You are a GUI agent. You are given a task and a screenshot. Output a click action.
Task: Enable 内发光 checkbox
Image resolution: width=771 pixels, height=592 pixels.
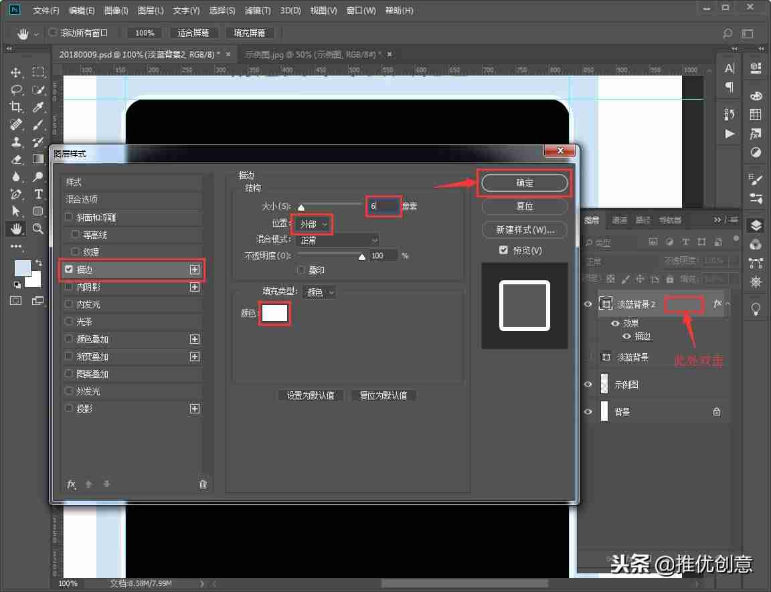click(x=69, y=304)
